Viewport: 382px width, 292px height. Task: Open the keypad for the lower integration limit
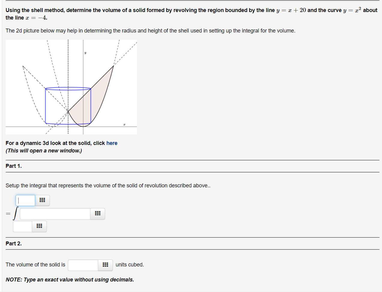39,226
